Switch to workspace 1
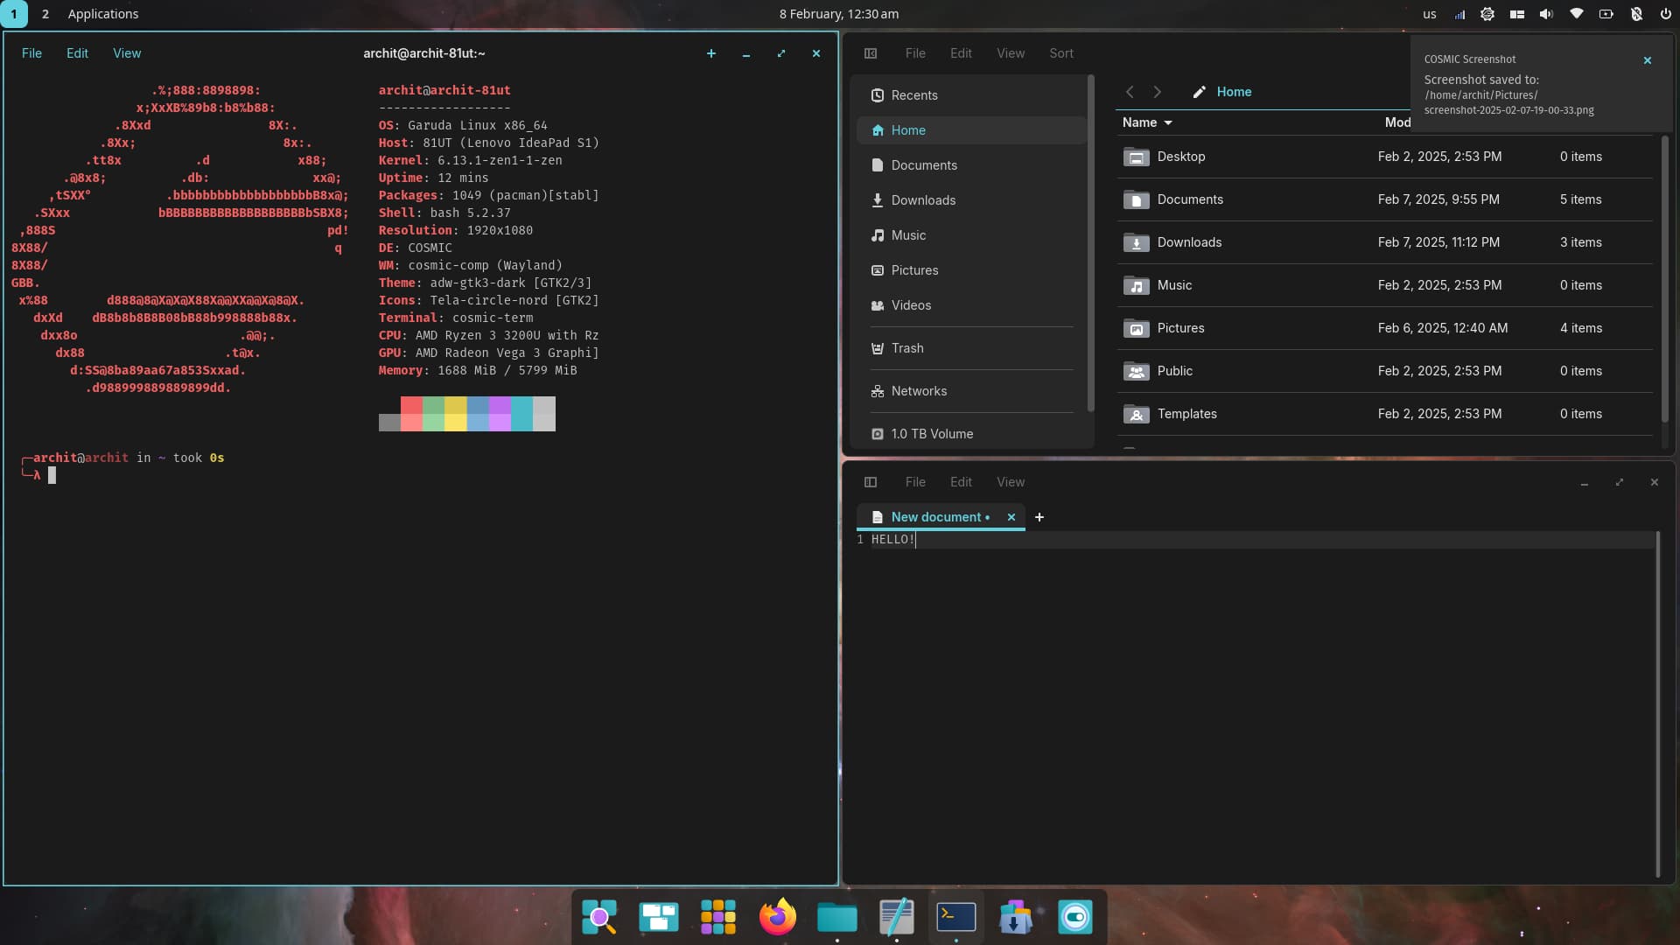This screenshot has width=1680, height=945. [14, 14]
